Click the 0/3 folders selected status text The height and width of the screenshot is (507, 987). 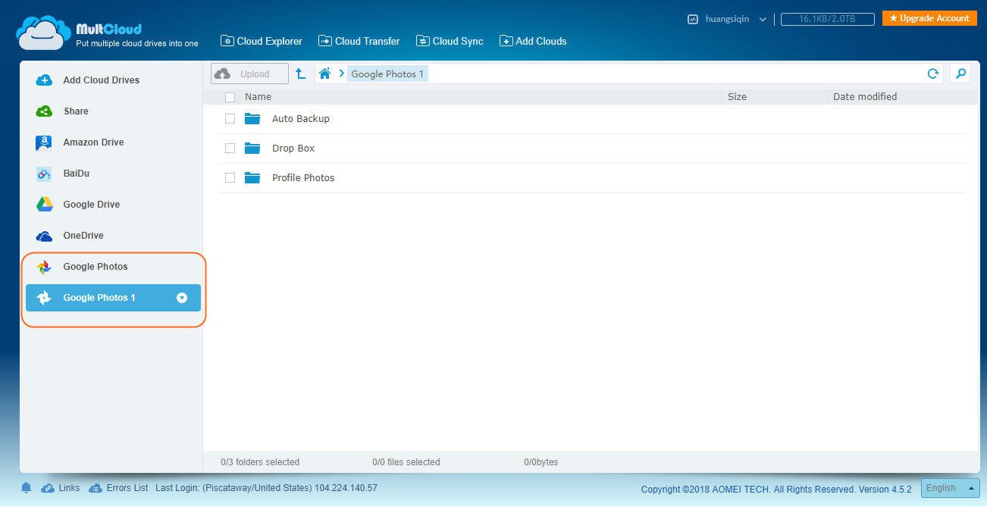260,462
